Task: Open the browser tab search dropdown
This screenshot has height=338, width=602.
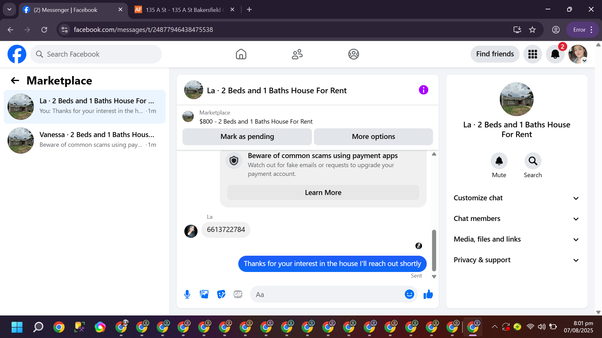Action: [x=9, y=9]
